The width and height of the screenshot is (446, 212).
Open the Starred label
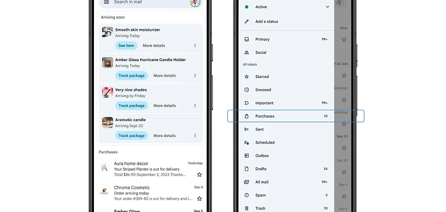(x=287, y=77)
